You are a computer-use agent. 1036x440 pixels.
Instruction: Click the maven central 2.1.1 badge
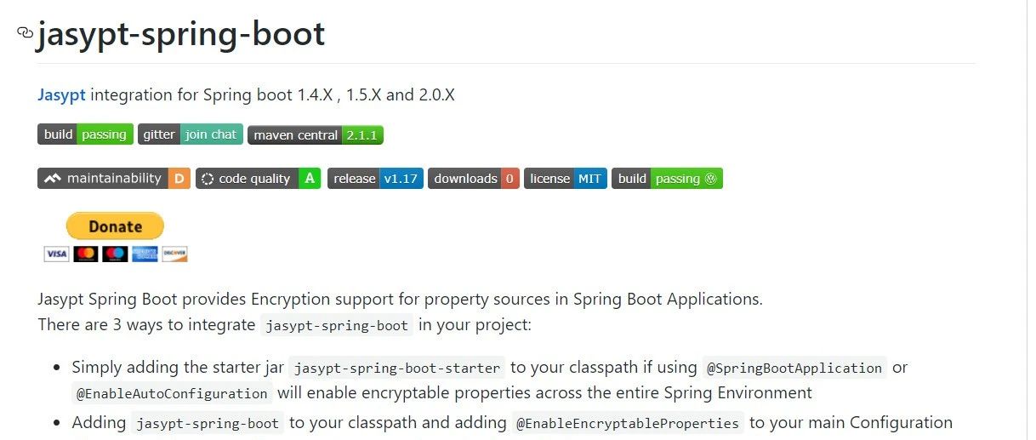(316, 134)
